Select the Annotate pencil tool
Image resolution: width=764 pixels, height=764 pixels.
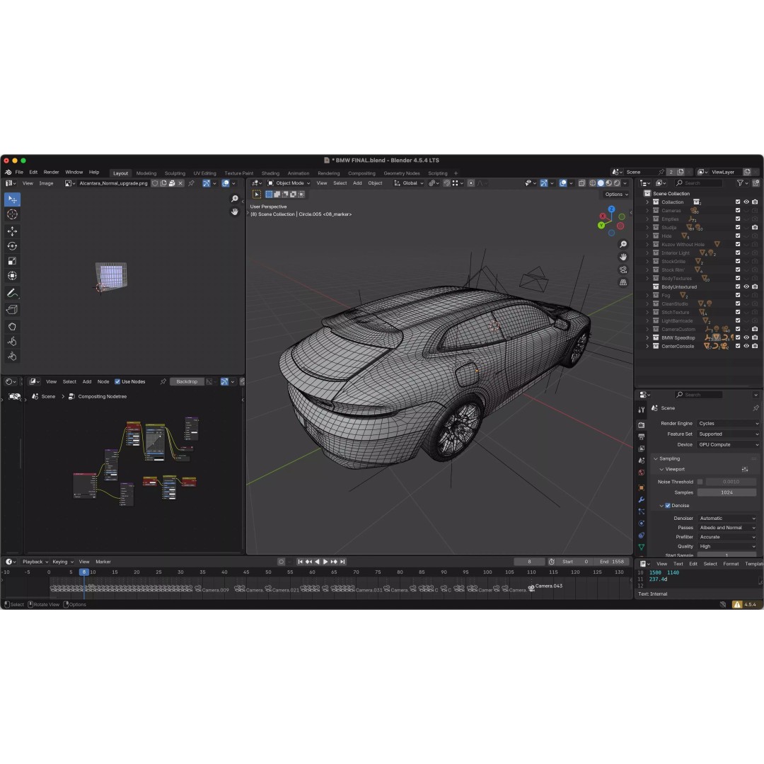pos(12,293)
